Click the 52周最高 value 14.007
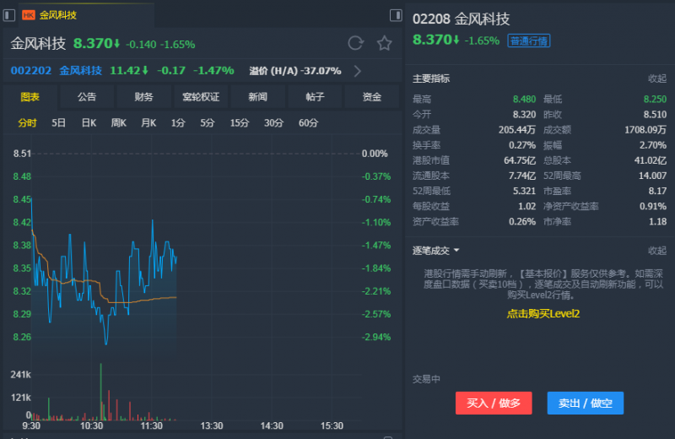Image resolution: width=675 pixels, height=439 pixels. click(652, 176)
